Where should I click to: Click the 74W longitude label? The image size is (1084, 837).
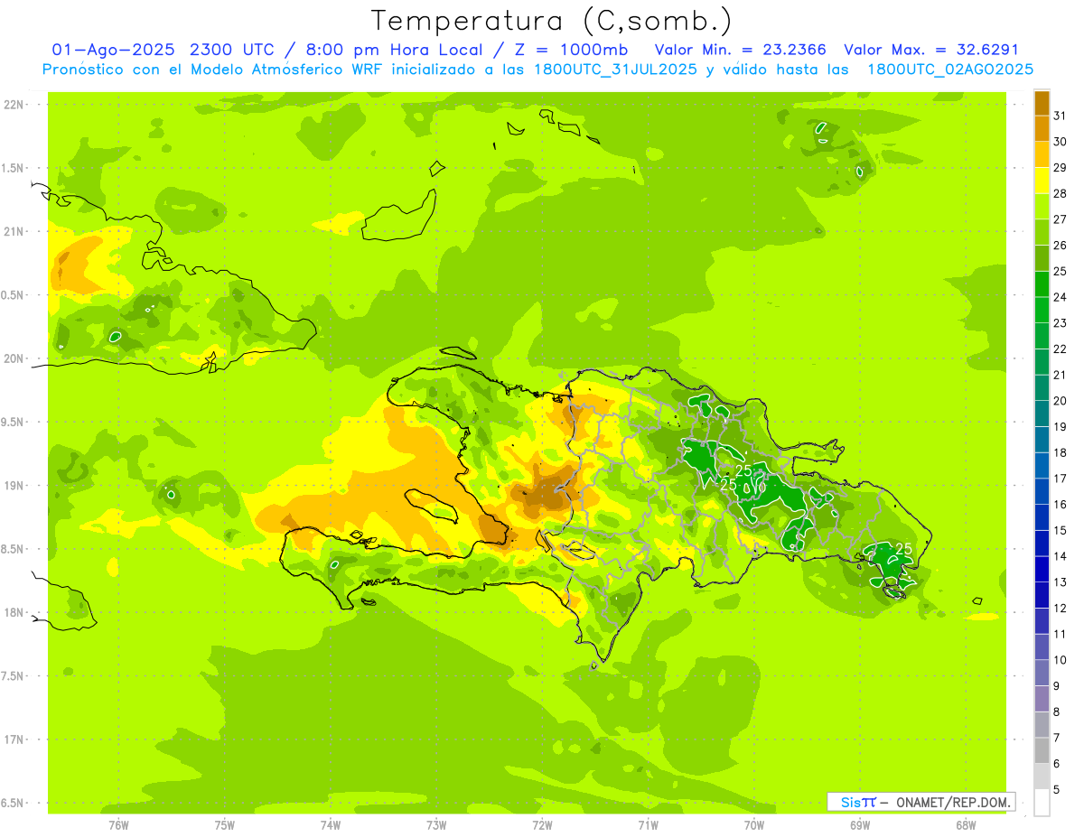click(x=330, y=825)
